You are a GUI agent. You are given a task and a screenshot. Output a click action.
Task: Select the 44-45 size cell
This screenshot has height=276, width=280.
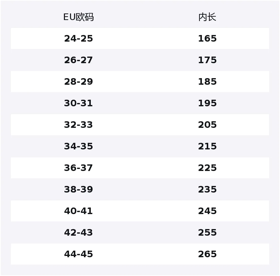pos(79,254)
